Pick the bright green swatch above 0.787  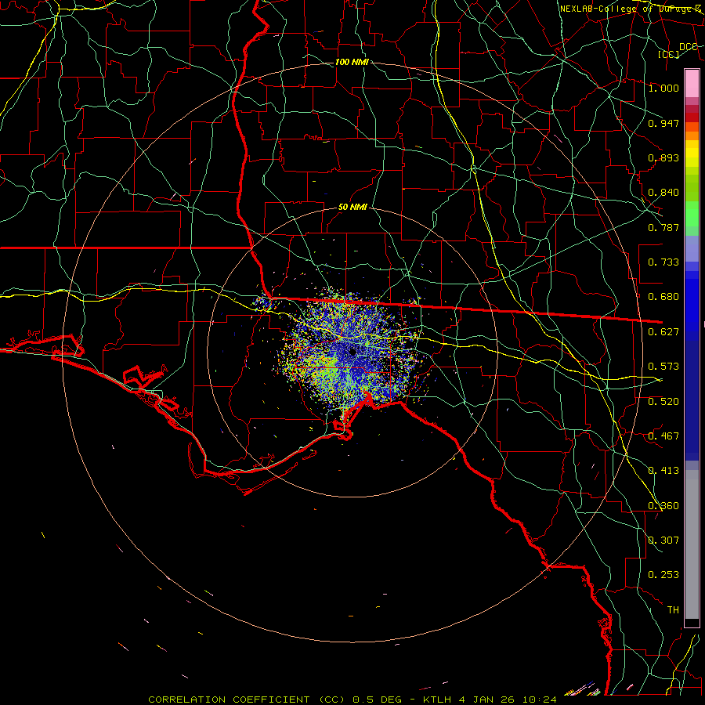[692, 214]
